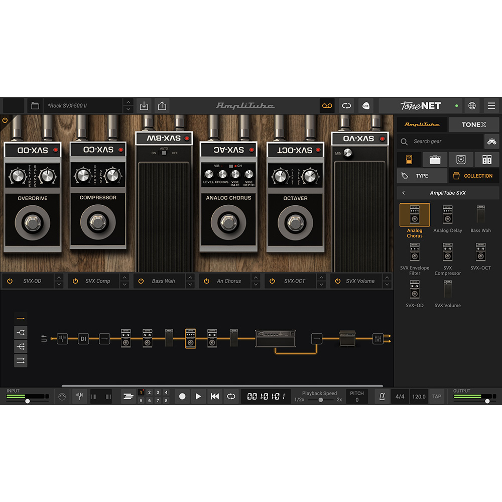This screenshot has height=502, width=502.
Task: Bypass the SVX Comp slot power button
Action: point(76,281)
